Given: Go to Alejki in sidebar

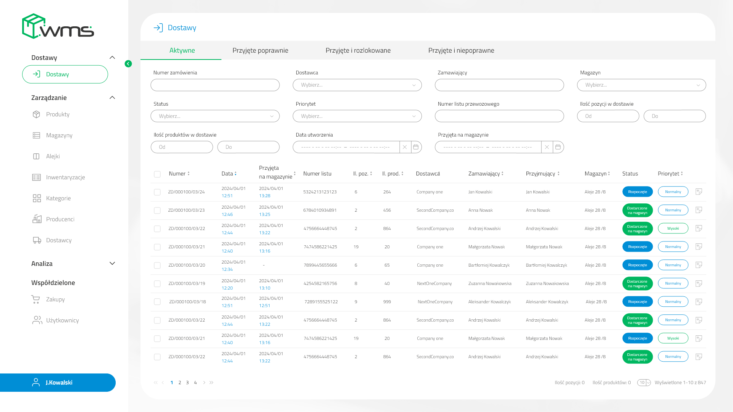Looking at the screenshot, I should tap(46, 156).
